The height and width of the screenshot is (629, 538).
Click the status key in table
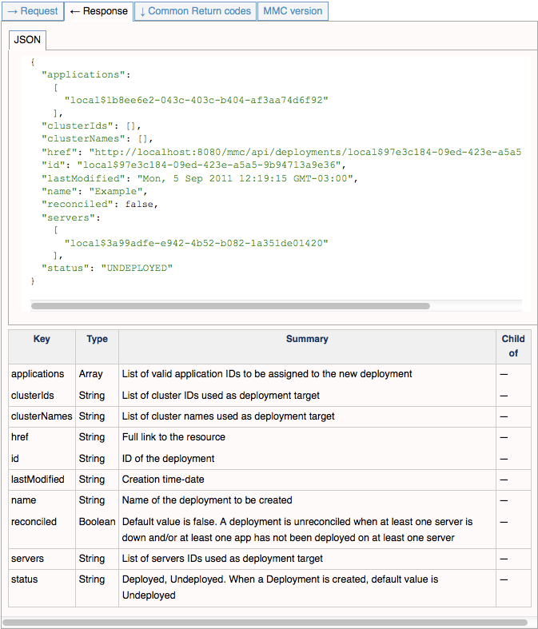25,579
